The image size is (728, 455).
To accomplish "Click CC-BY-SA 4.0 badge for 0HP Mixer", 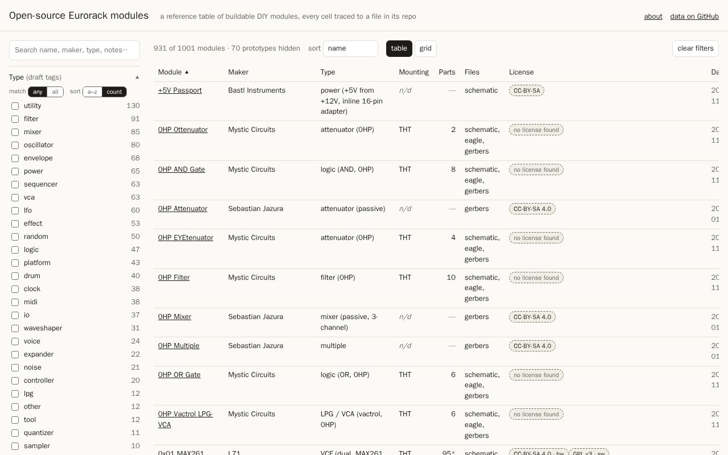I will tap(532, 317).
